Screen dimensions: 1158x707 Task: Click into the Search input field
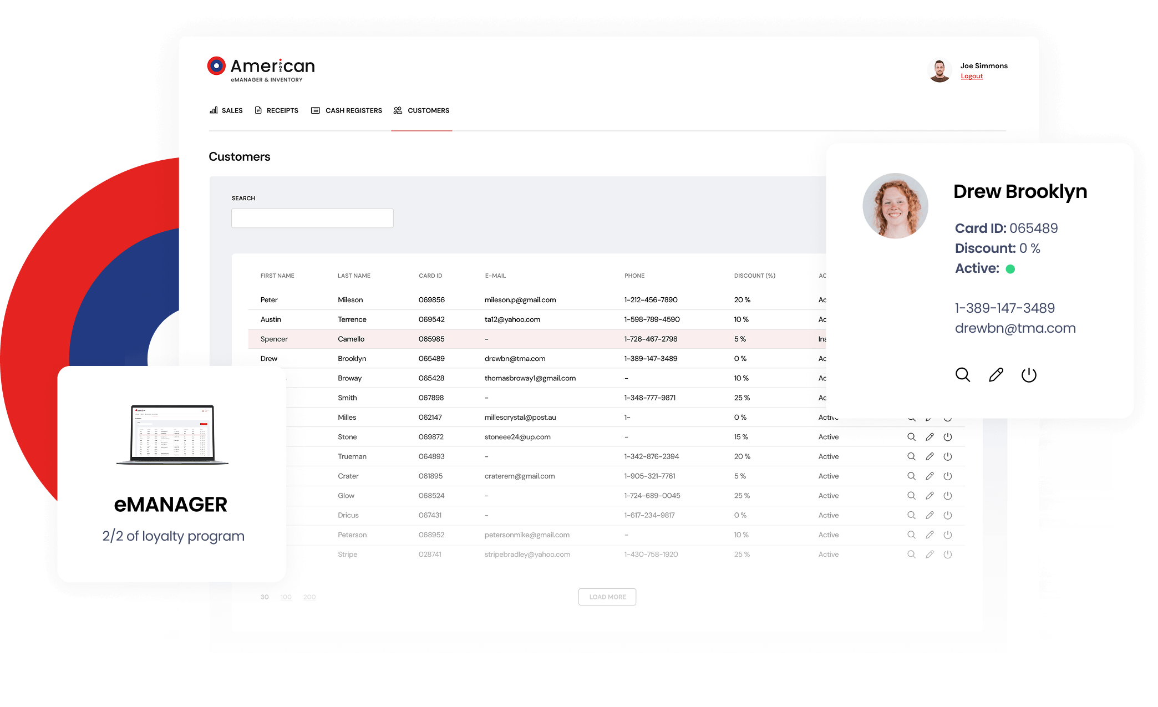point(312,218)
